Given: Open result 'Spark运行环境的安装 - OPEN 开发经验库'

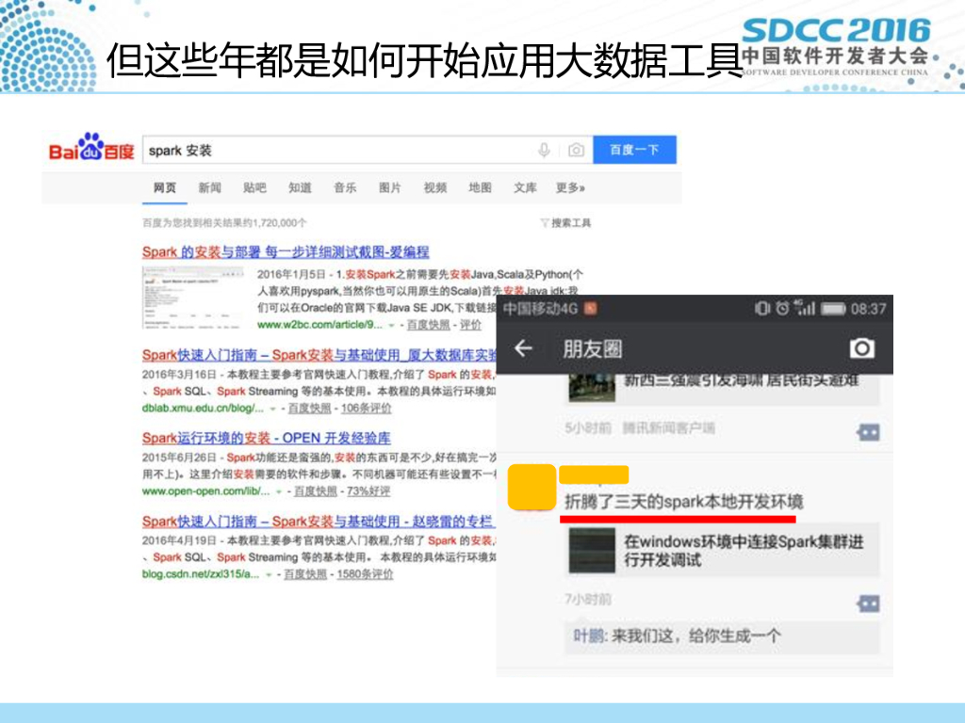Looking at the screenshot, I should [x=267, y=439].
